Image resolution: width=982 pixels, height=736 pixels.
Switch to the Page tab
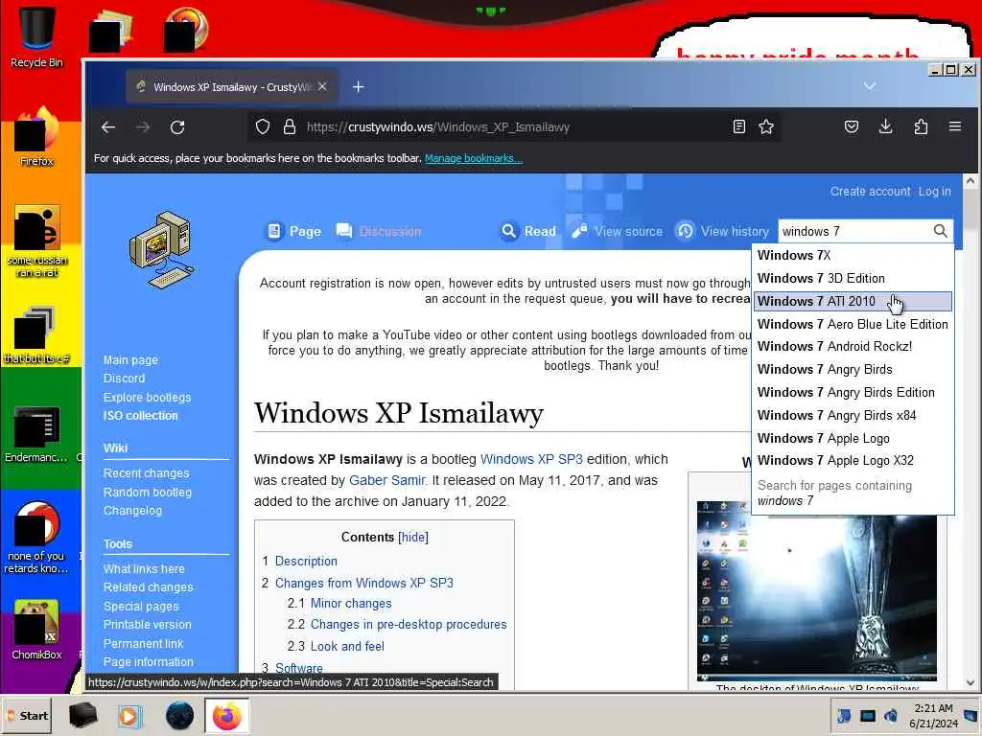tap(293, 231)
